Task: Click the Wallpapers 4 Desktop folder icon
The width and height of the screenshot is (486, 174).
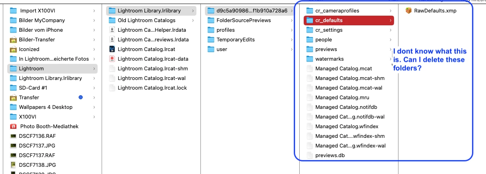Action: 13,107
